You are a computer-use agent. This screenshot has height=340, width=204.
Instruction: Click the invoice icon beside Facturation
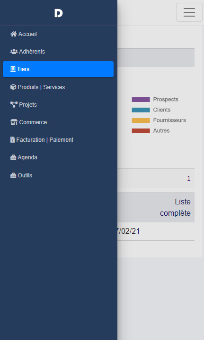(x=13, y=139)
